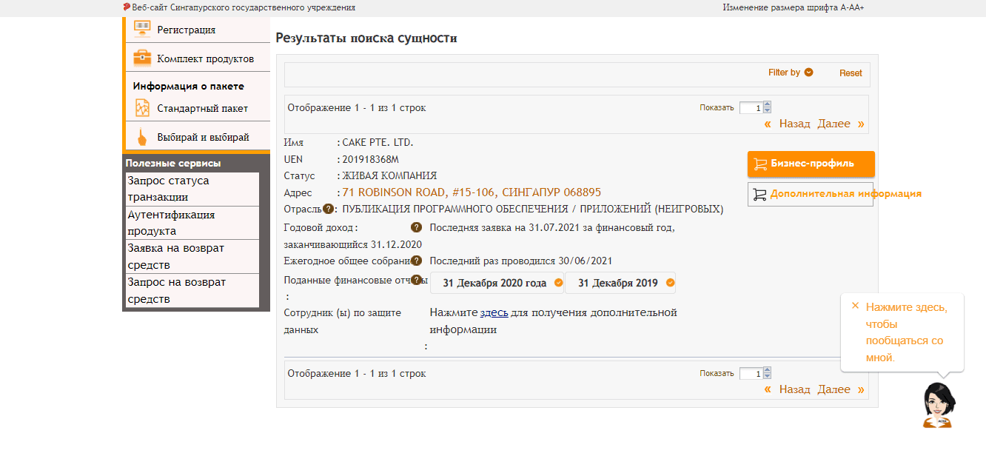Expand the Filter by dropdown
The width and height of the screenshot is (986, 456).
coord(808,73)
